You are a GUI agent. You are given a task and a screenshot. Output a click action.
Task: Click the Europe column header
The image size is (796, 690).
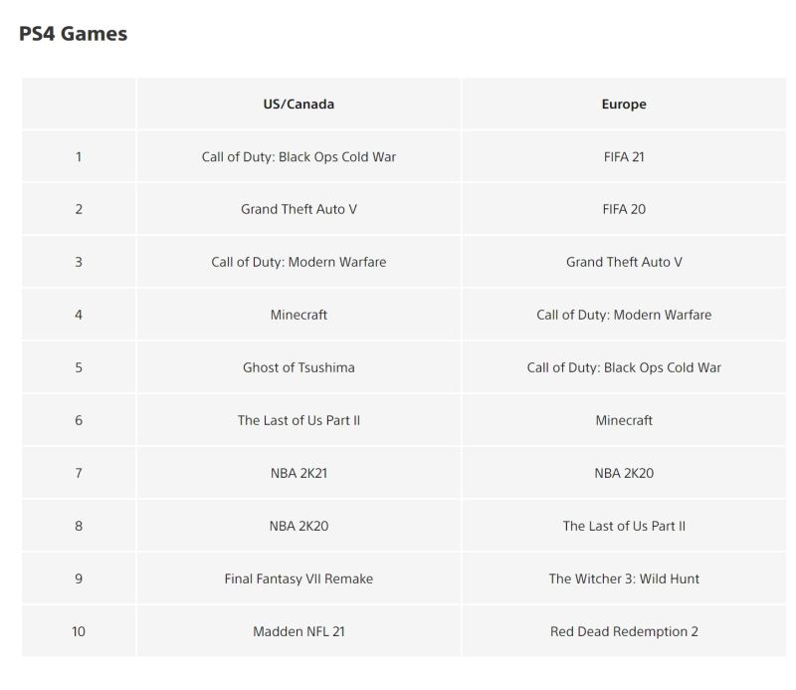click(x=624, y=104)
